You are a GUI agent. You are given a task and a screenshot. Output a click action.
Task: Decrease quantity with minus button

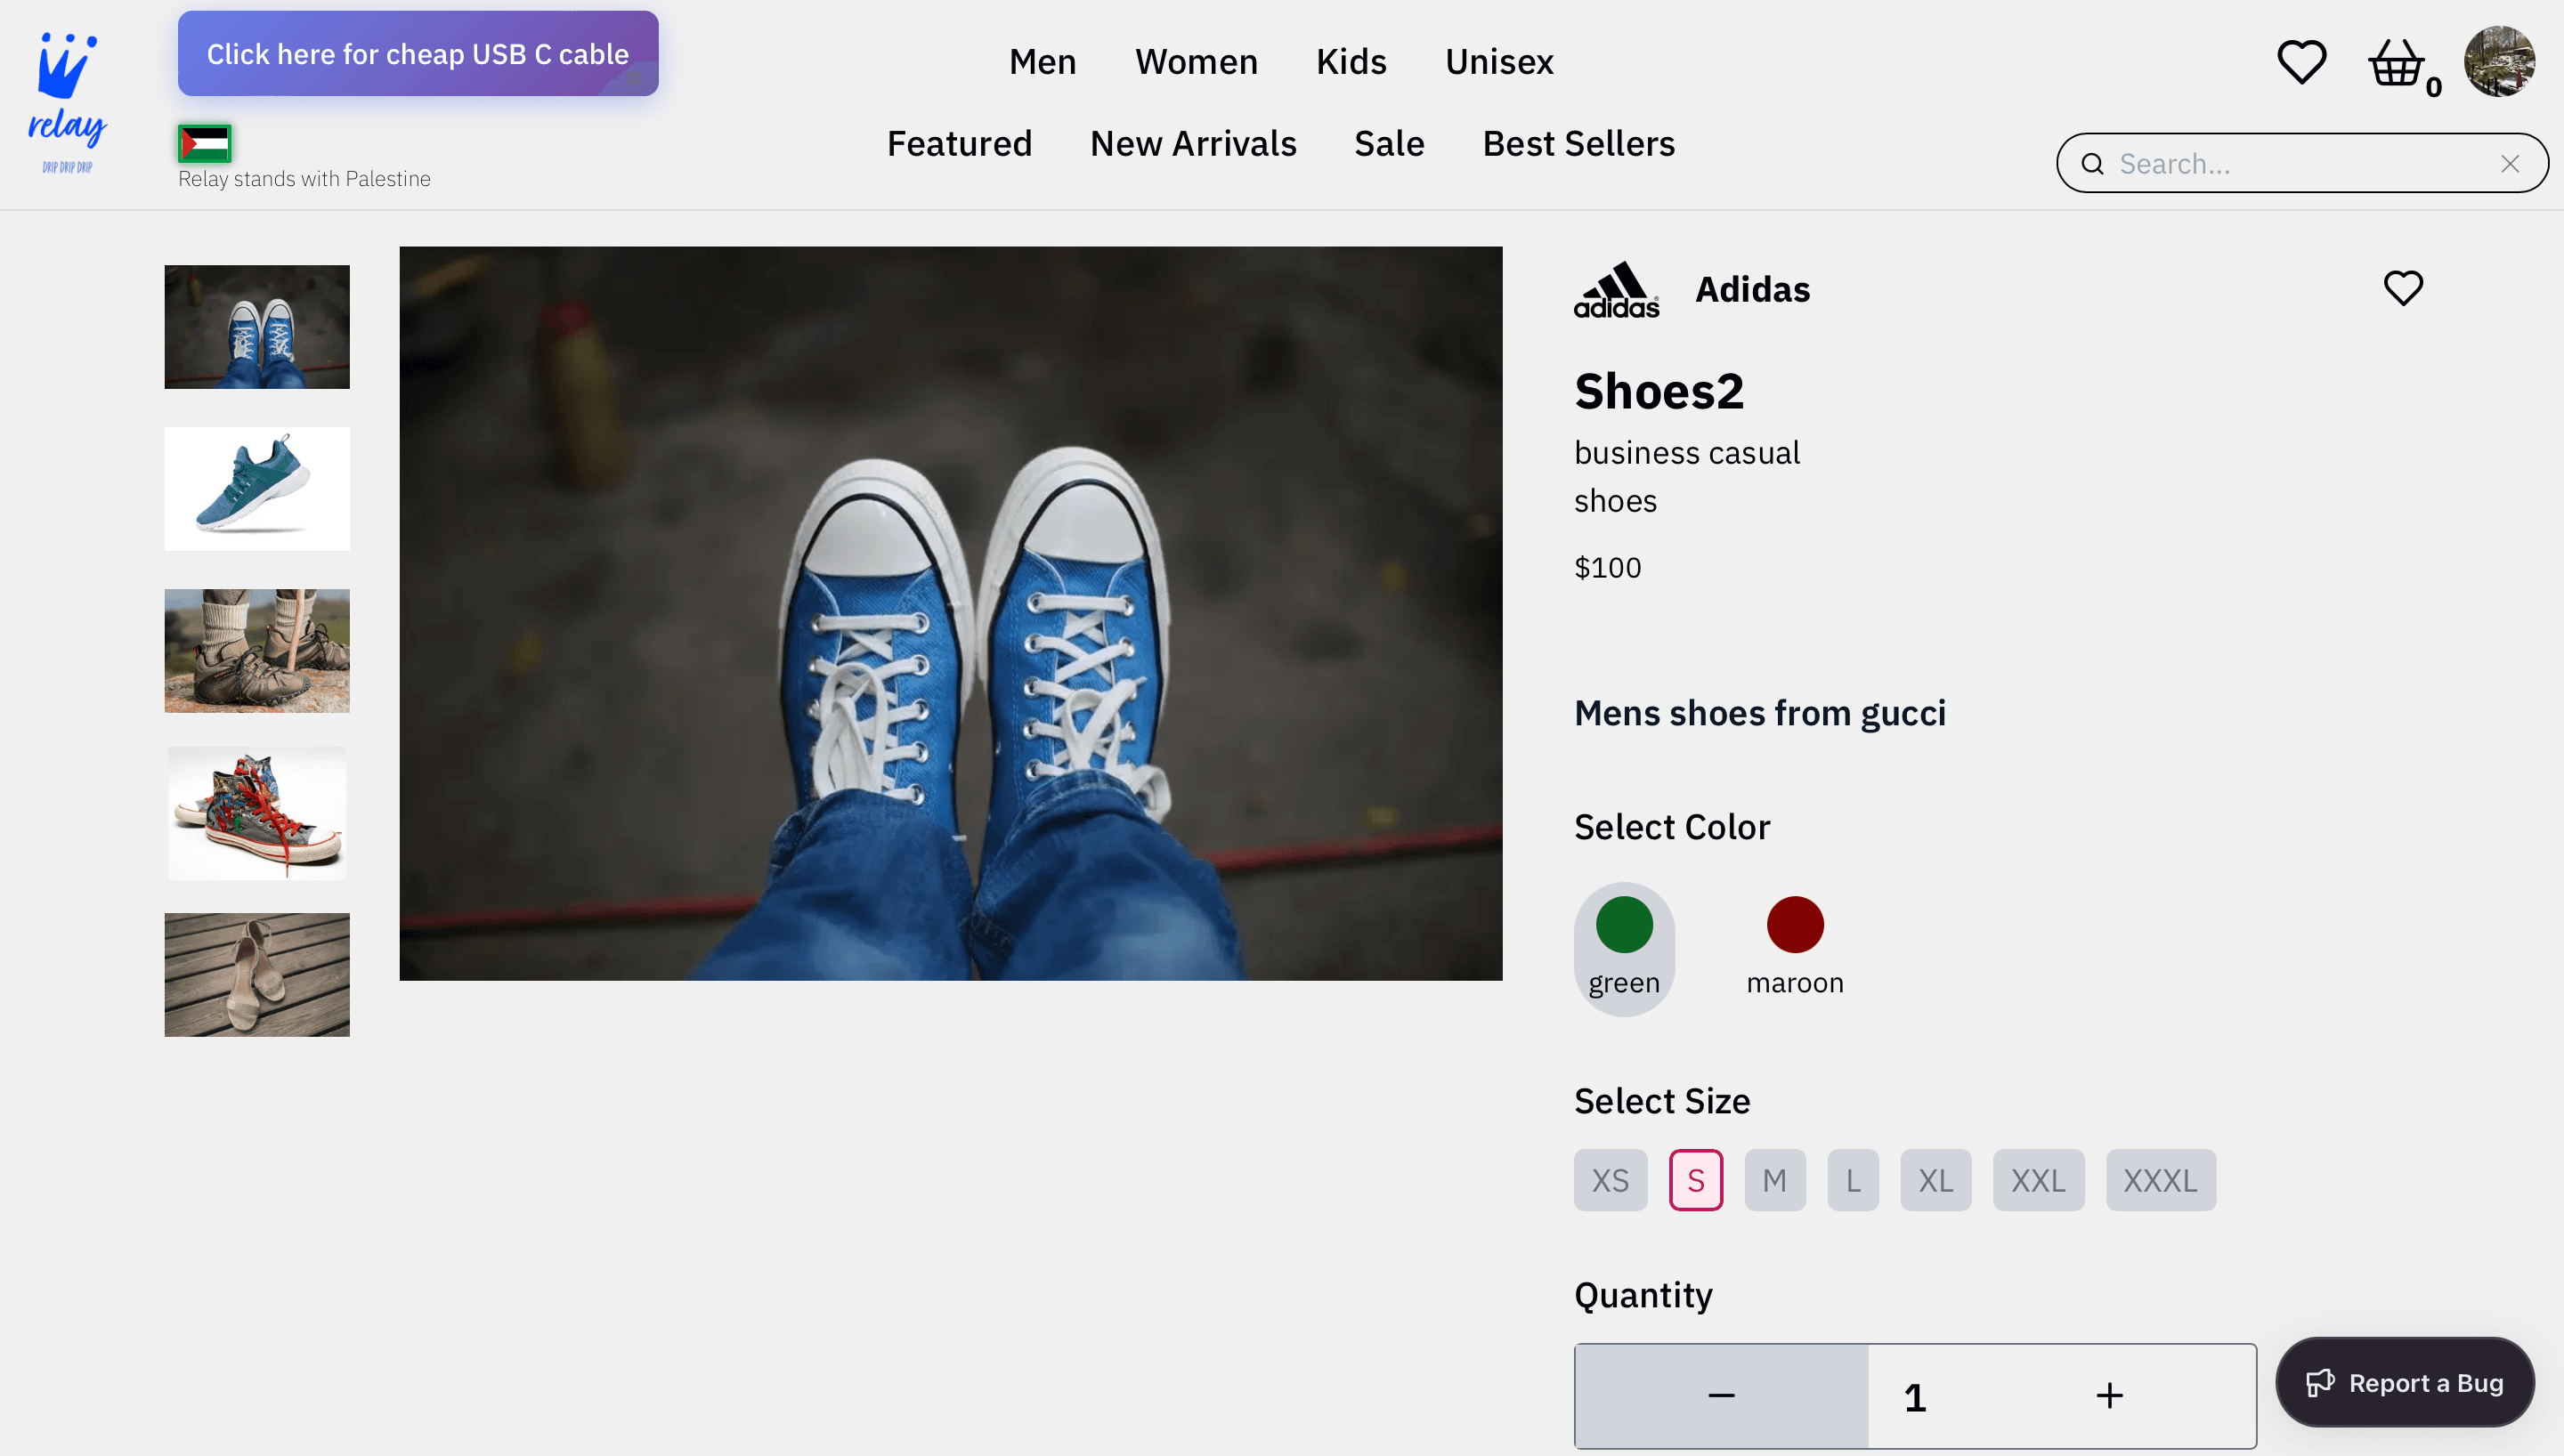(x=1721, y=1395)
